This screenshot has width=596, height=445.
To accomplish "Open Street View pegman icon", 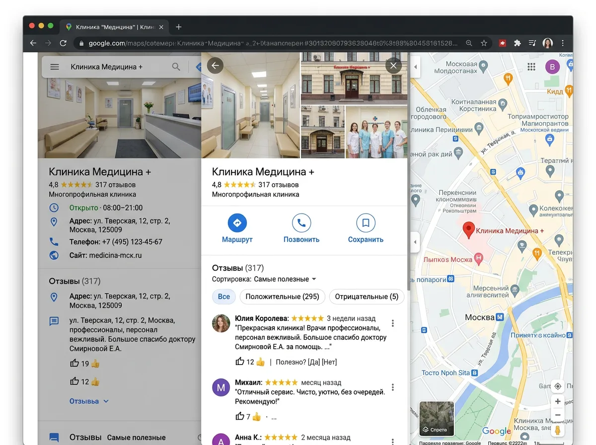I will (x=558, y=430).
